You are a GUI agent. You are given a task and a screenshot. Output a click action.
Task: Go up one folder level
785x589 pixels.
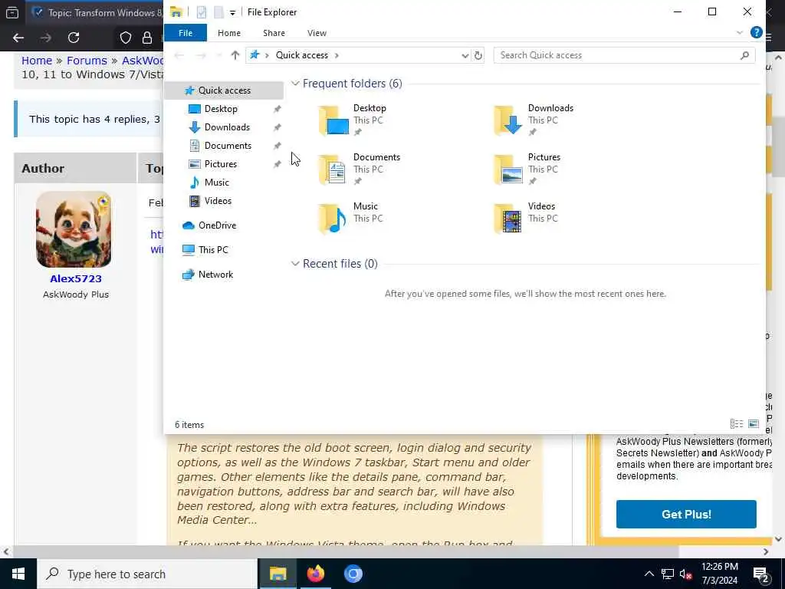coord(235,55)
